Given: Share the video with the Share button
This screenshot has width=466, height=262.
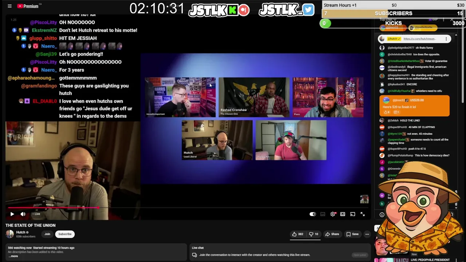Looking at the screenshot, I should pos(332,234).
